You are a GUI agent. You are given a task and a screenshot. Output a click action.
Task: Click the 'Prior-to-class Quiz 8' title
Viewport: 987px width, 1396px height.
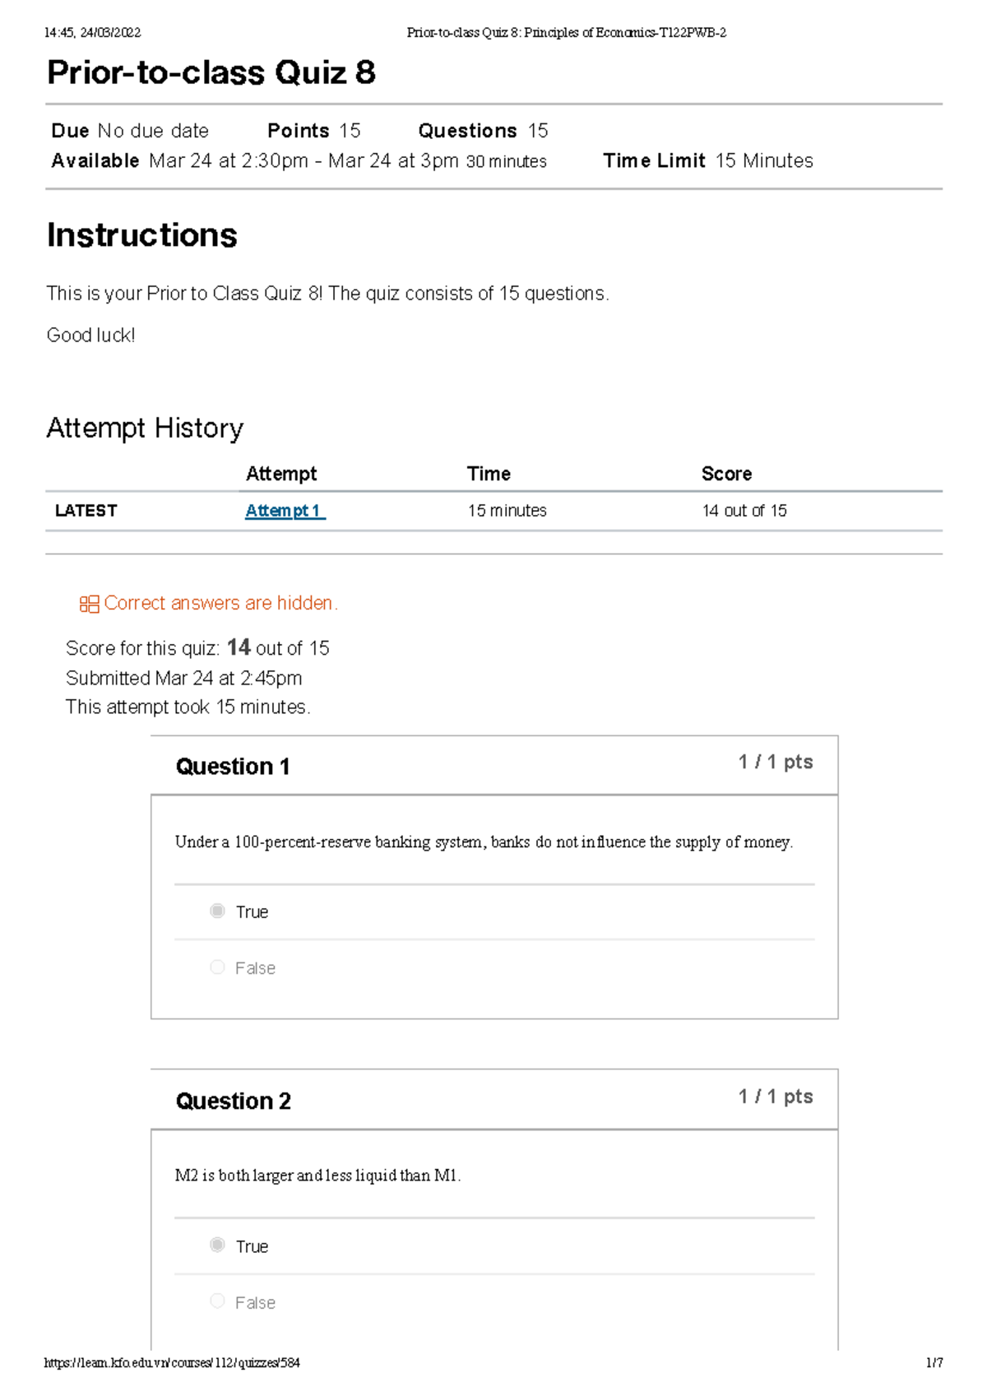pos(211,72)
